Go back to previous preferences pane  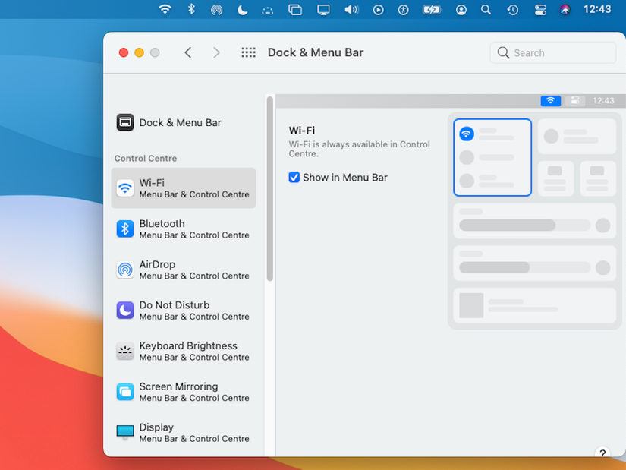[x=188, y=52]
